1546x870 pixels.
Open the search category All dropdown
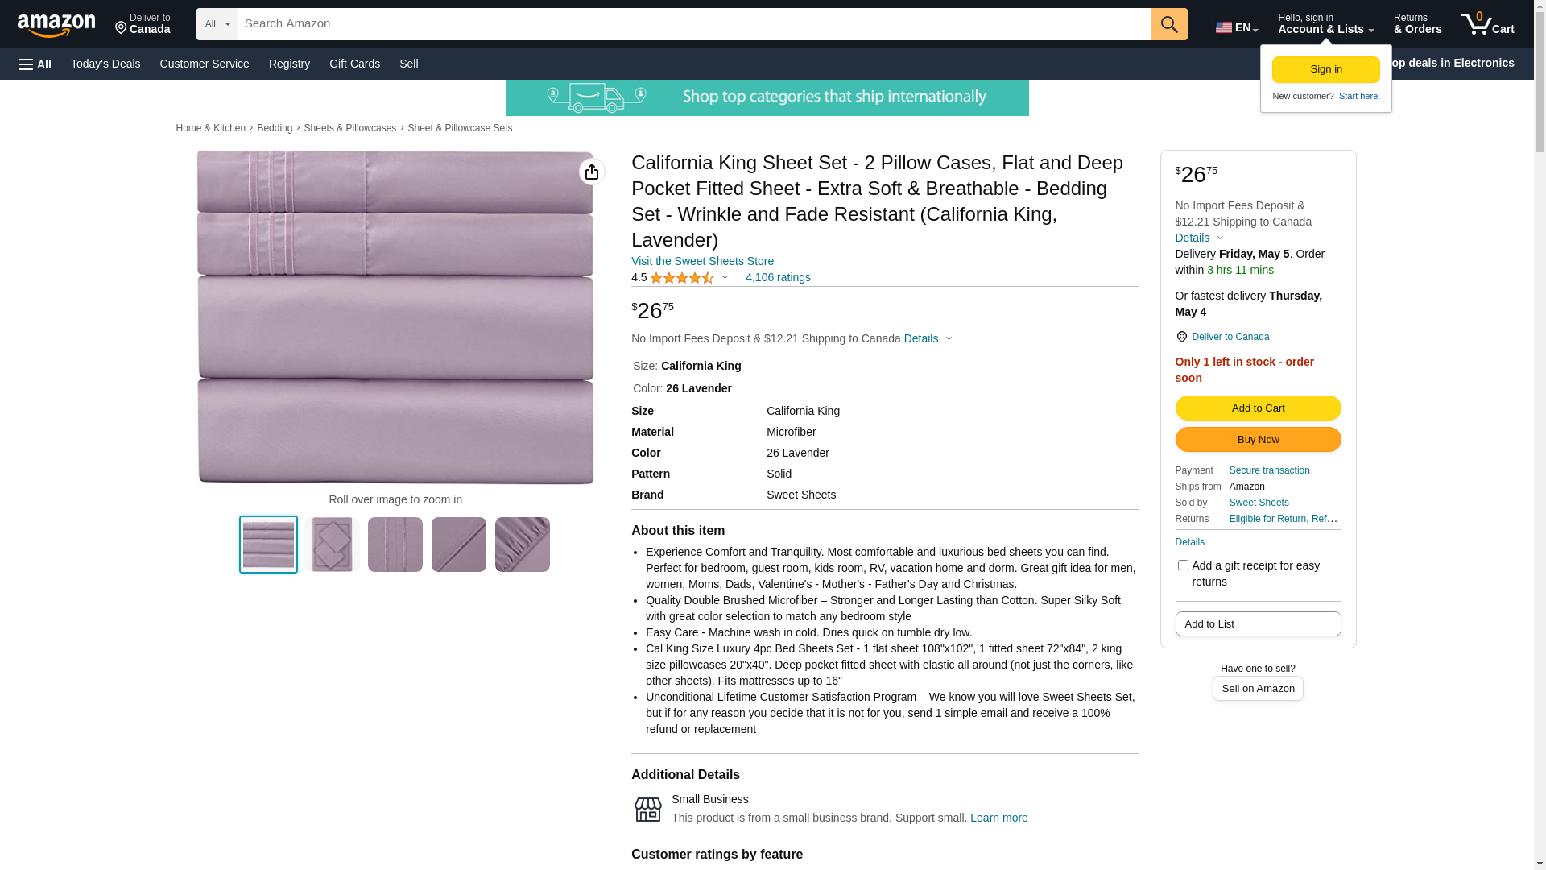[217, 24]
